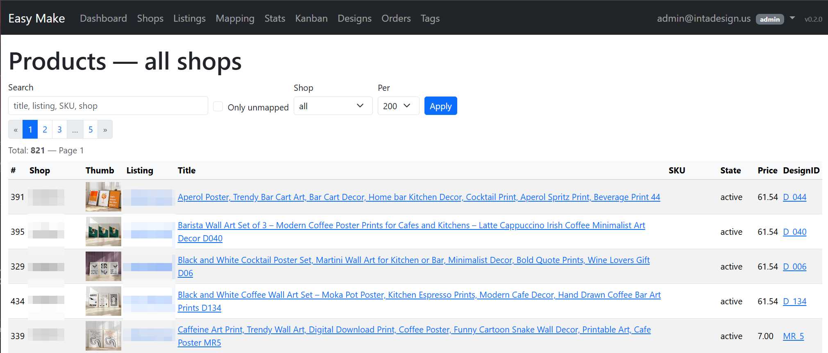
Task: Open the Kanban menu item
Action: pyautogui.click(x=311, y=18)
